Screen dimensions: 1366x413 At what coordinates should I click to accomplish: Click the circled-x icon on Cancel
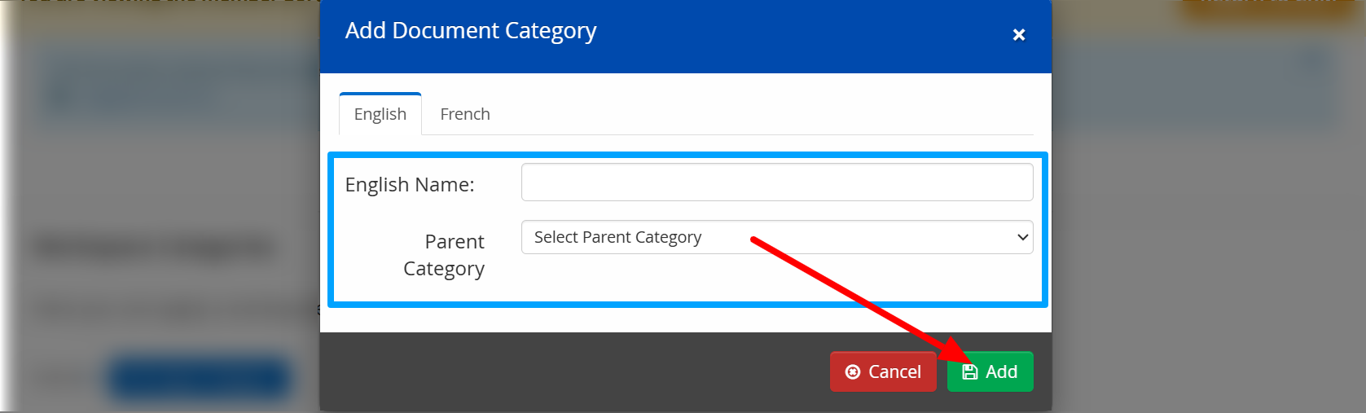pyautogui.click(x=853, y=372)
